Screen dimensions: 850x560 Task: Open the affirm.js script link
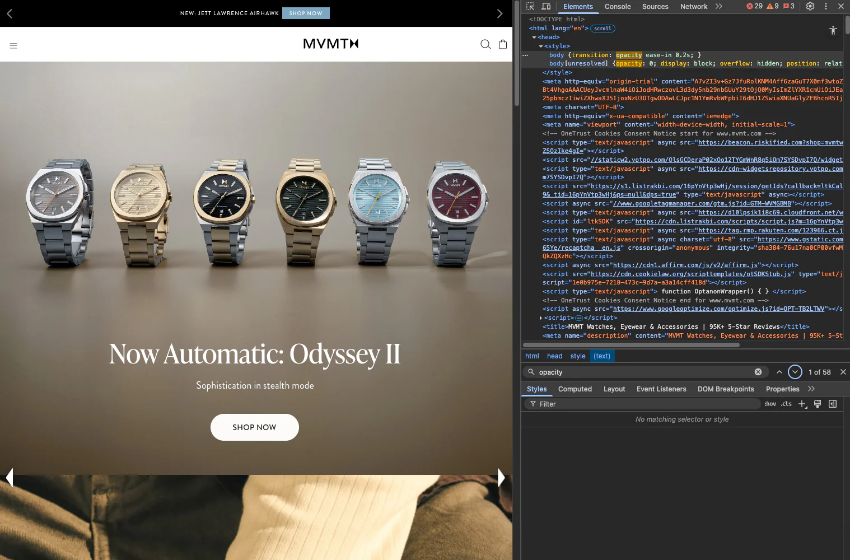tap(685, 265)
